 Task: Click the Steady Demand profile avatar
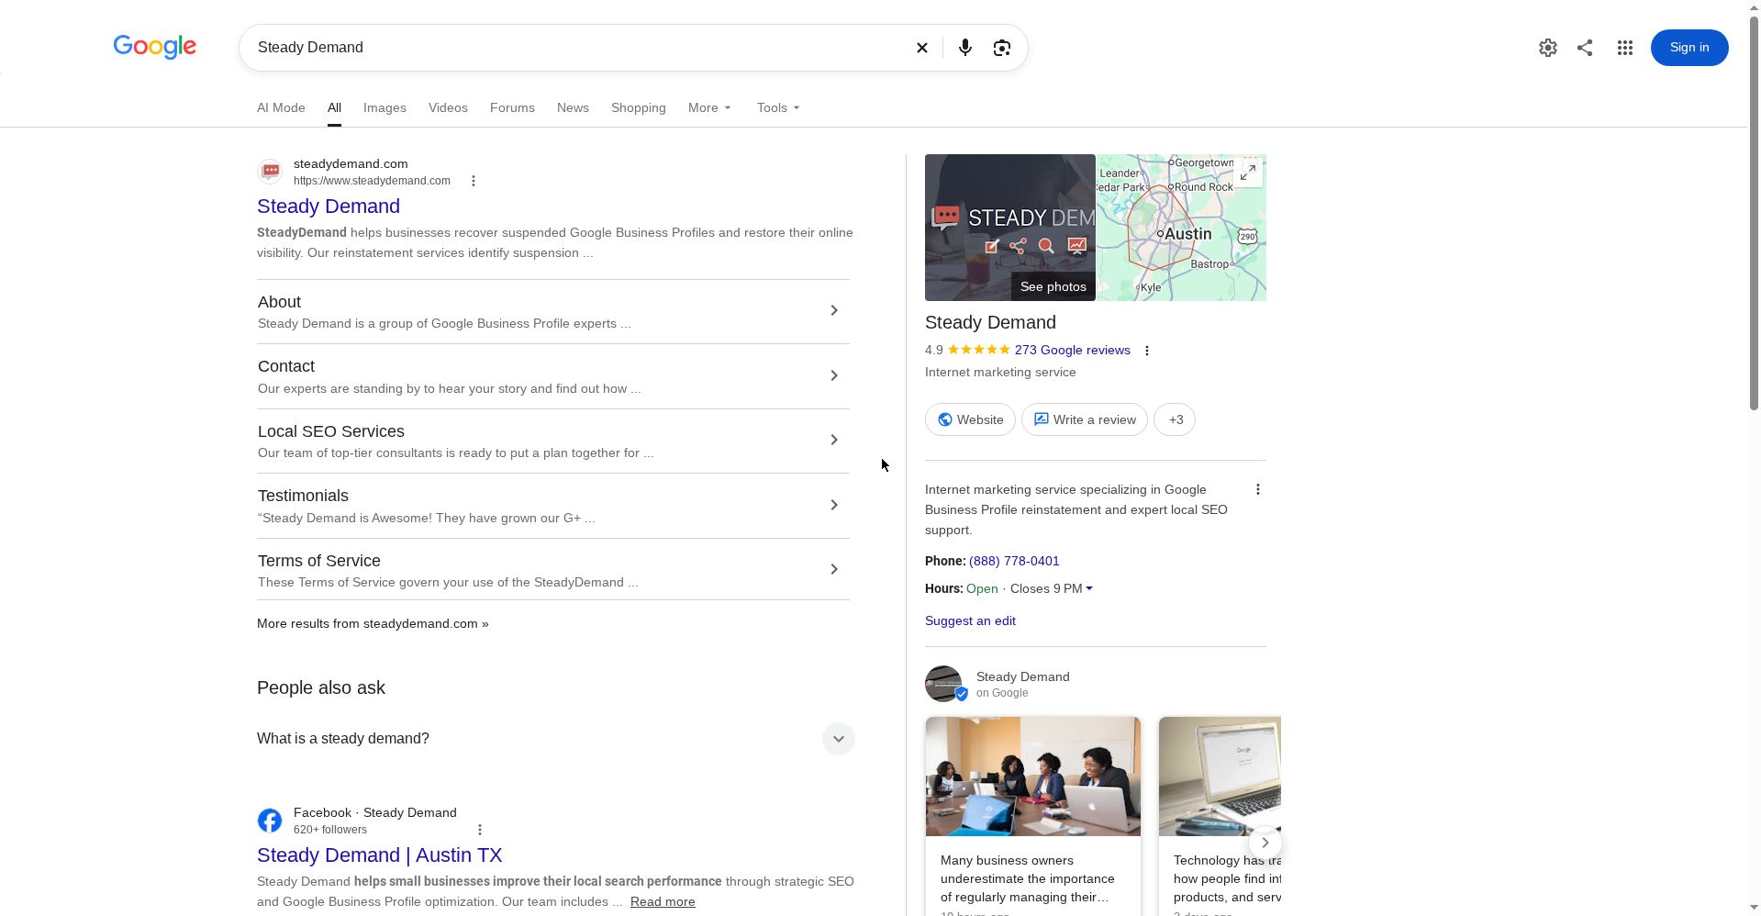tap(943, 684)
